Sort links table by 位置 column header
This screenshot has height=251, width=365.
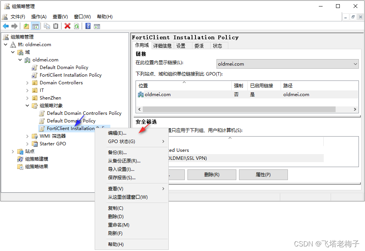183,85
